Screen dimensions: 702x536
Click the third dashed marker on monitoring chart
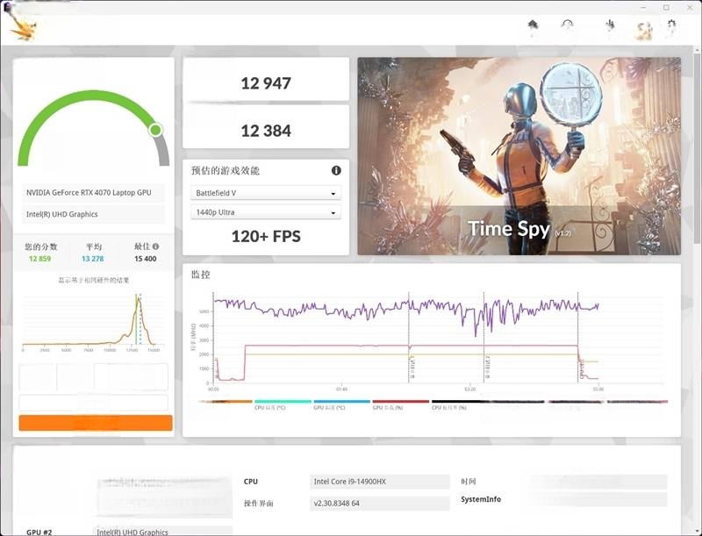click(x=578, y=338)
